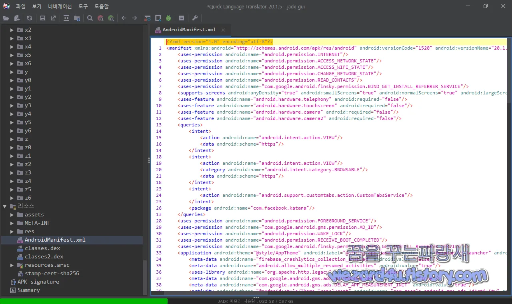
Task: Navigate back with the left arrow
Action: click(x=124, y=18)
